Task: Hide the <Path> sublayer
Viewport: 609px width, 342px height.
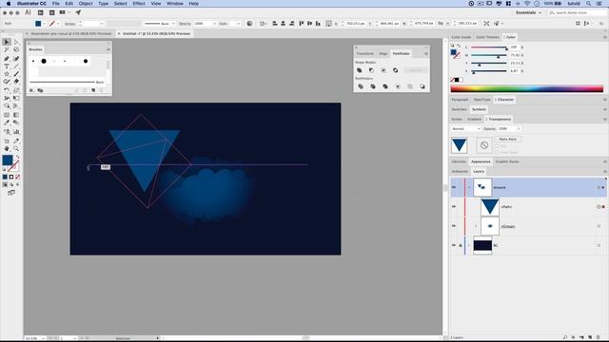Action: pos(453,207)
